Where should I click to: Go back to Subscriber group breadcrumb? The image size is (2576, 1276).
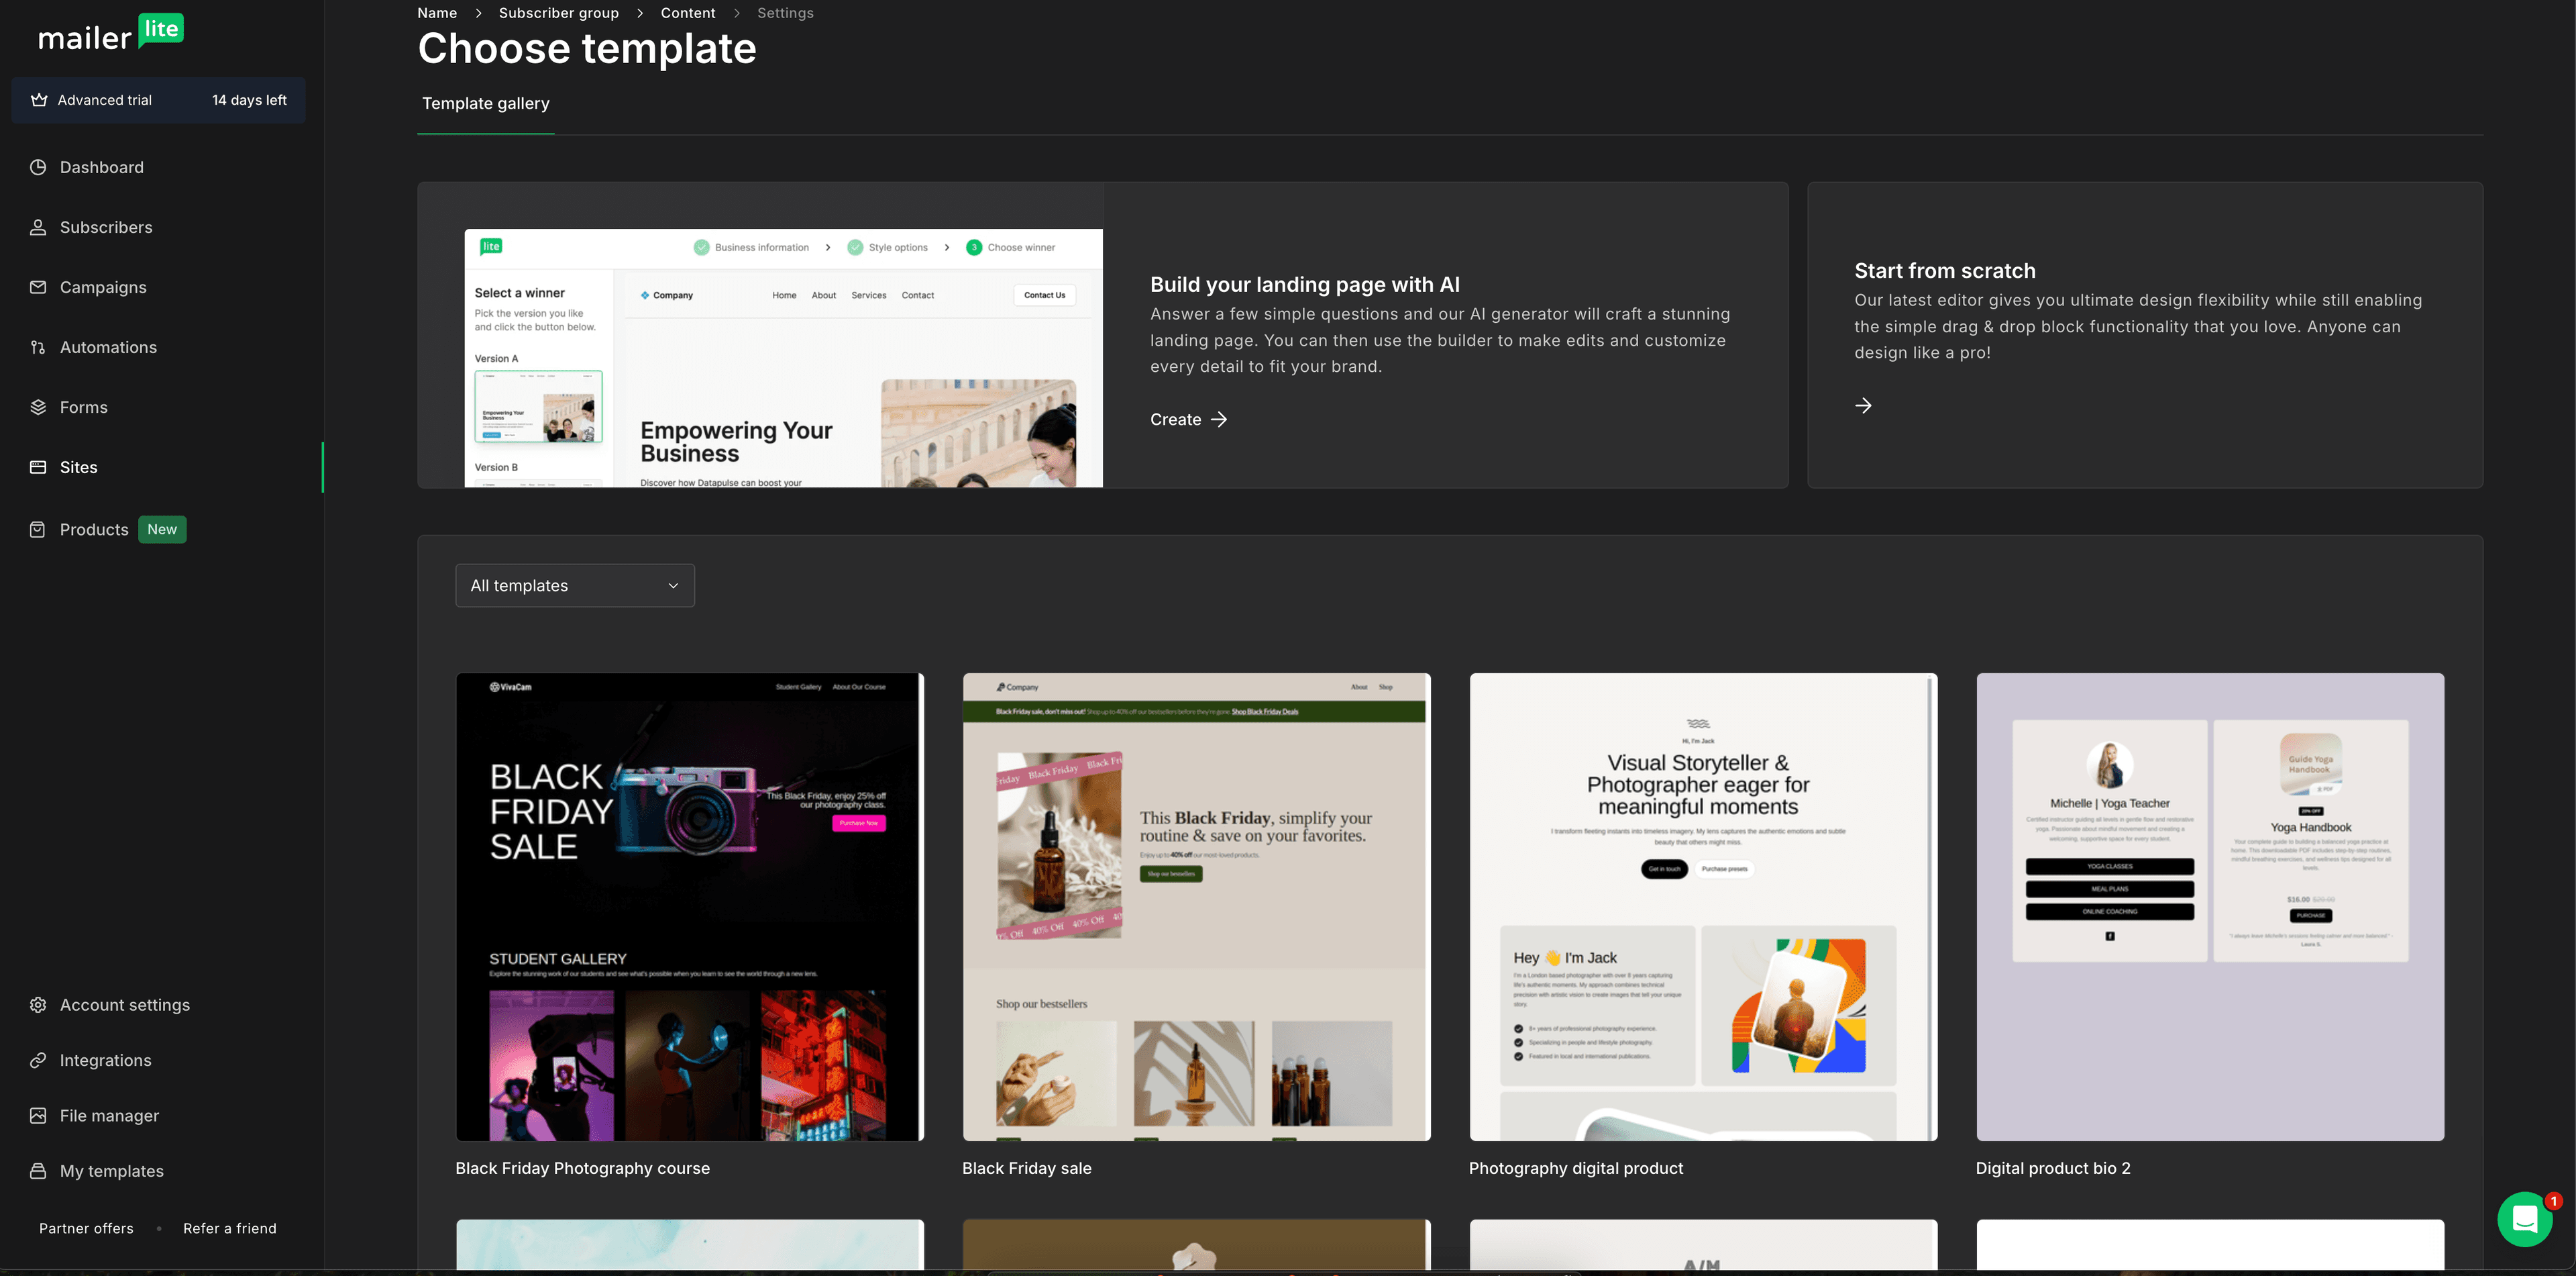(x=558, y=13)
